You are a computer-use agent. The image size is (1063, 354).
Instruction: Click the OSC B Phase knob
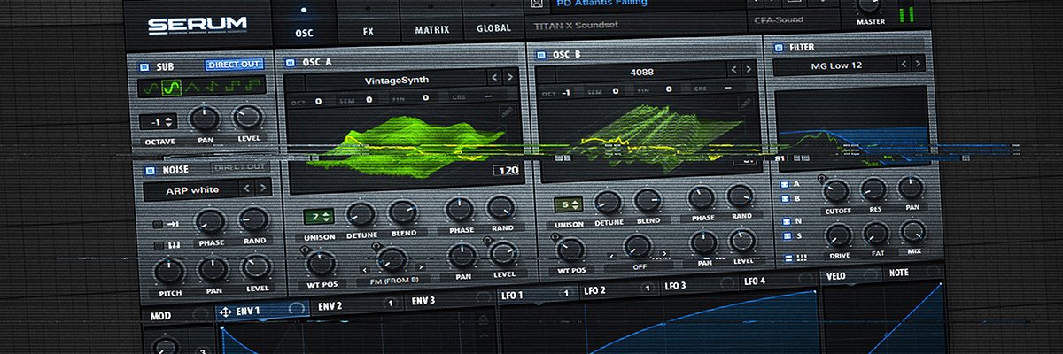(x=701, y=198)
